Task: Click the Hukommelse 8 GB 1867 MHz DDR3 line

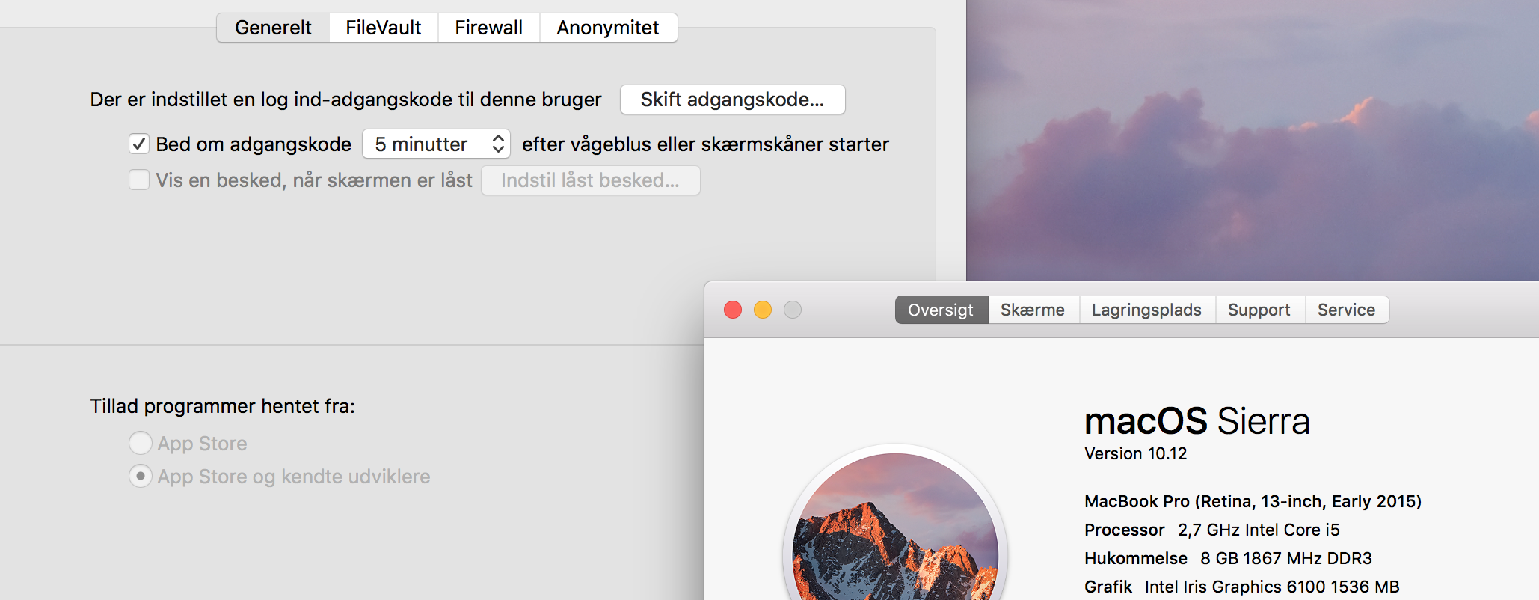Action: pyautogui.click(x=1229, y=558)
